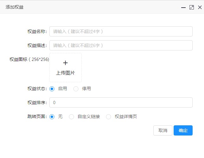Select the 启用 status radio button
Screen dimensions: 204x158
click(x=52, y=89)
